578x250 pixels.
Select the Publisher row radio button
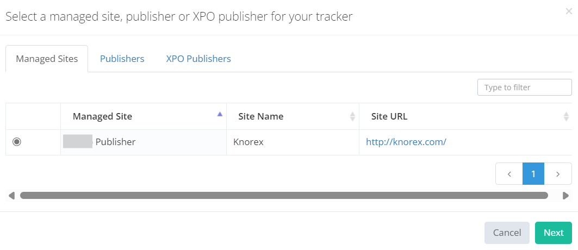pyautogui.click(x=17, y=142)
